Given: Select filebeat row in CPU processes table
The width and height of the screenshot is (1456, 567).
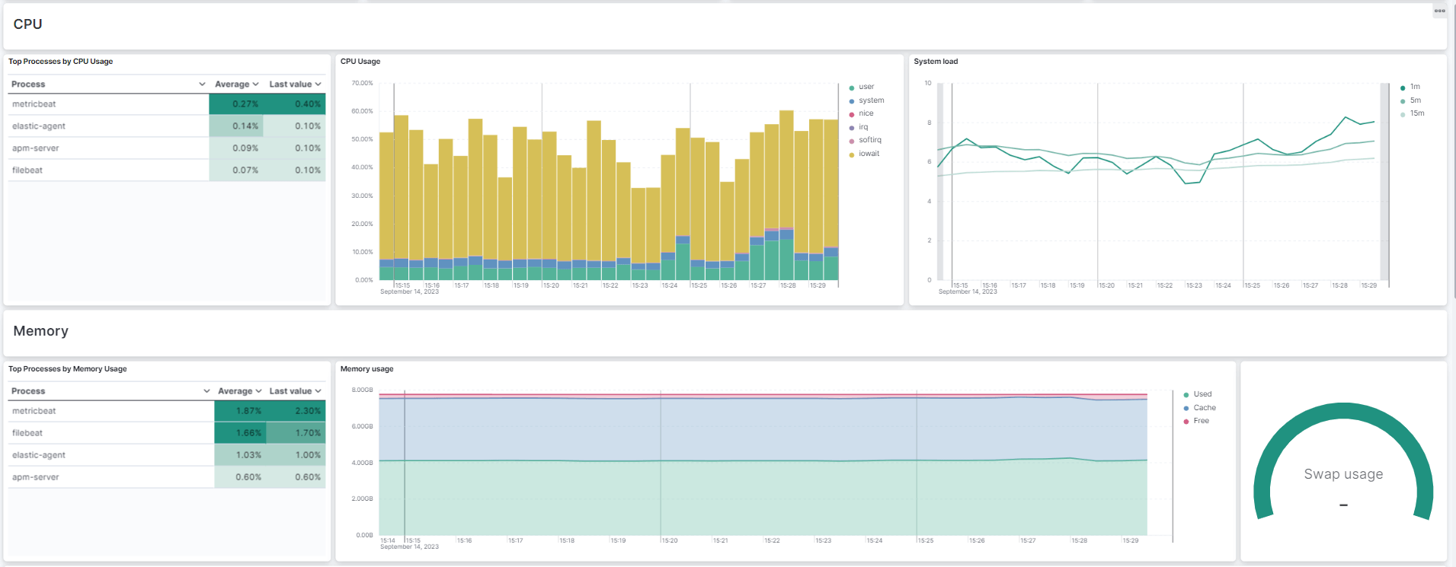Looking at the screenshot, I should point(167,170).
